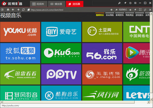The width and height of the screenshot is (153, 108).
Task: Open the history clock icon
Action: [130, 3]
